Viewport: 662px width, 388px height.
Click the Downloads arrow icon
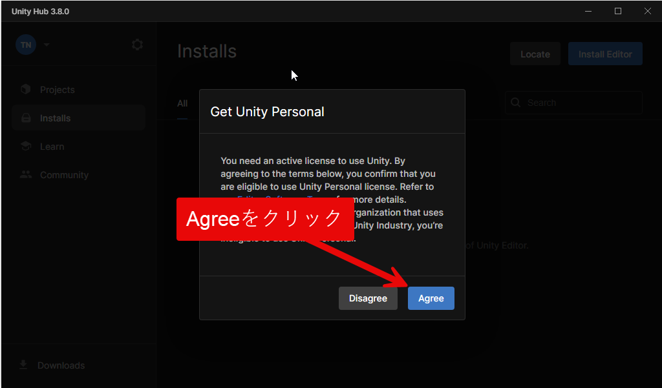pyautogui.click(x=24, y=365)
